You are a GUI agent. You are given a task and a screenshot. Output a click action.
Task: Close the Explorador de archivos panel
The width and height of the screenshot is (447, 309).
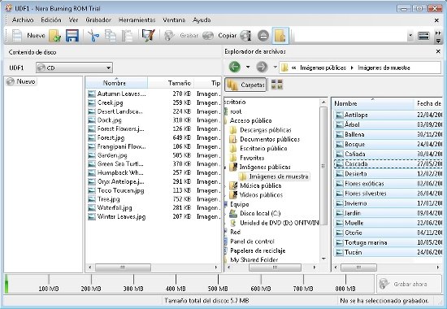438,51
